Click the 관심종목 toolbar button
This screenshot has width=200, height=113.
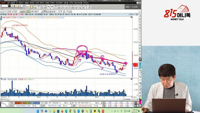[x=45, y=7]
